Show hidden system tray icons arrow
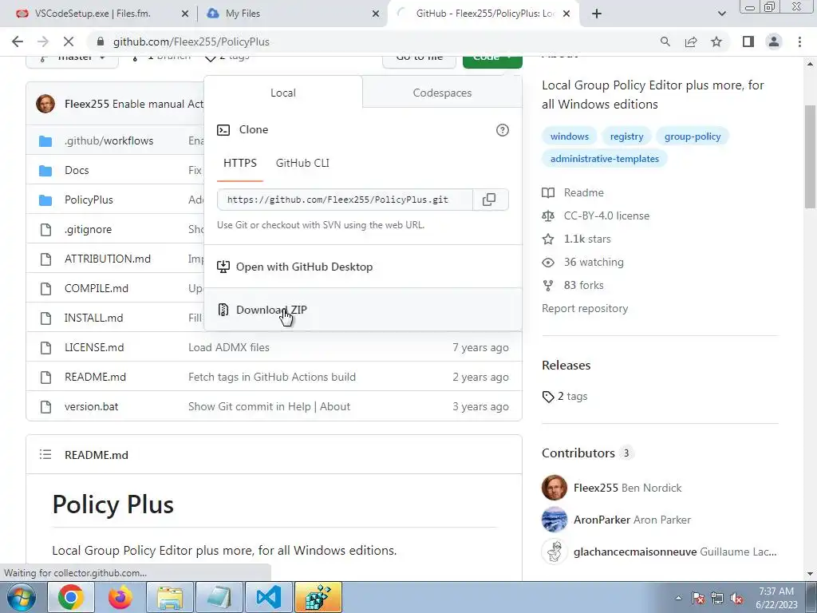The image size is (817, 613). [x=678, y=598]
